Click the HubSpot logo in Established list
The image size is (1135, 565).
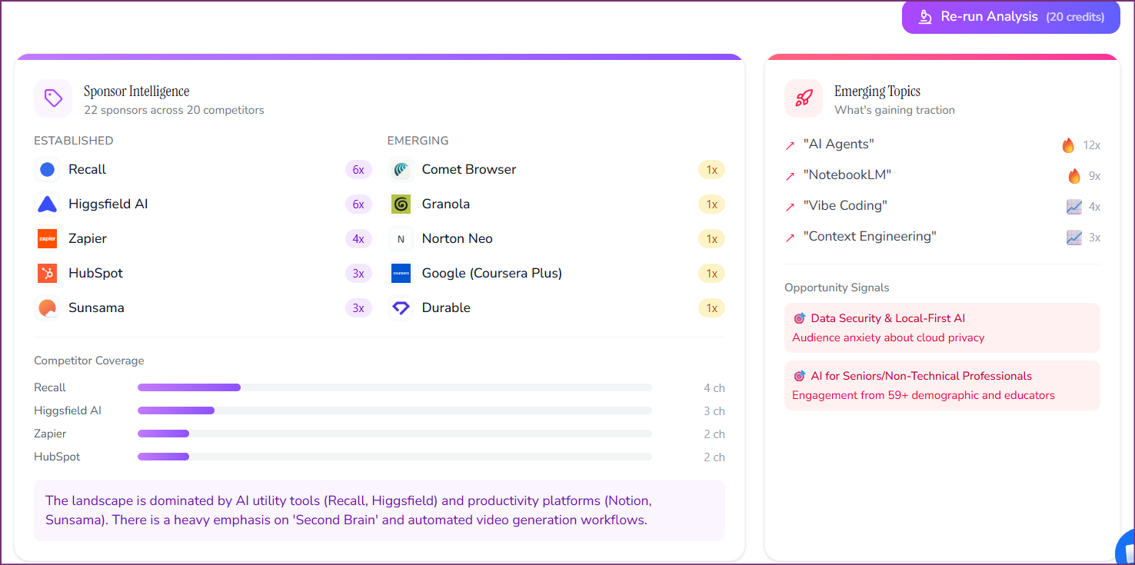(x=47, y=273)
